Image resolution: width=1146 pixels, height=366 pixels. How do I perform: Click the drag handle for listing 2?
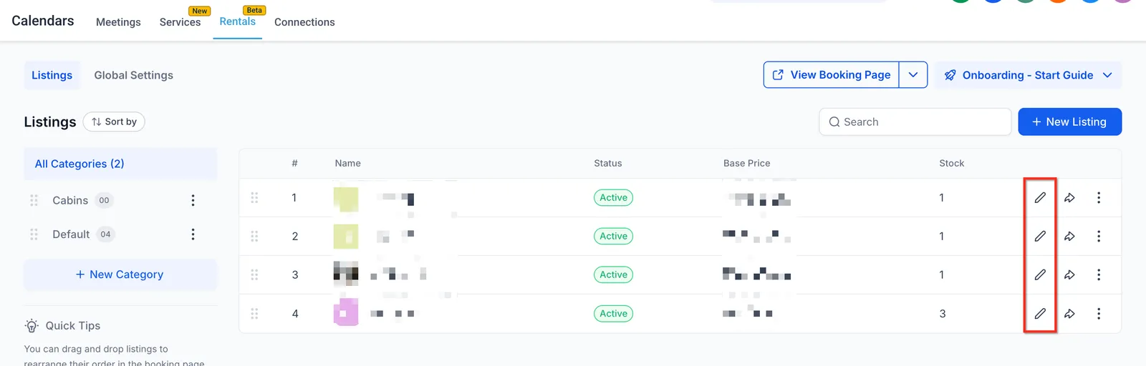(x=254, y=236)
